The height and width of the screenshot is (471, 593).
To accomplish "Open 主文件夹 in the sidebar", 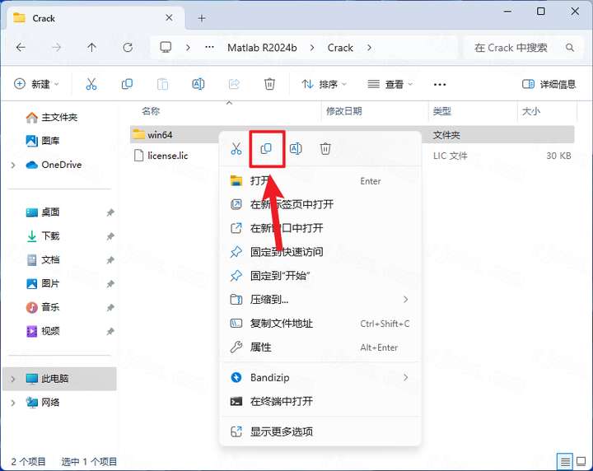I will click(52, 118).
